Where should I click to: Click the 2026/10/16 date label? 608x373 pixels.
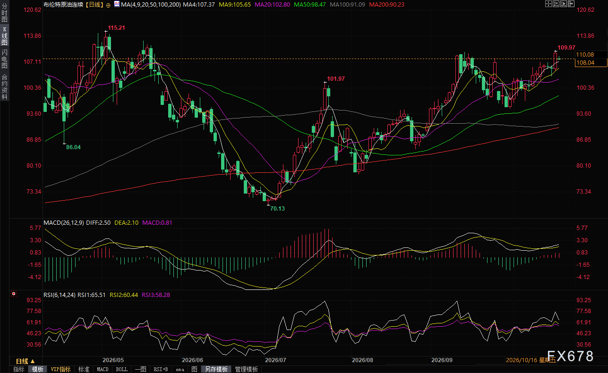click(531, 360)
